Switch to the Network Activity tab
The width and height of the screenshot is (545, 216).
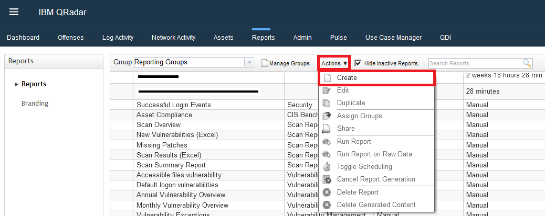[x=173, y=37]
